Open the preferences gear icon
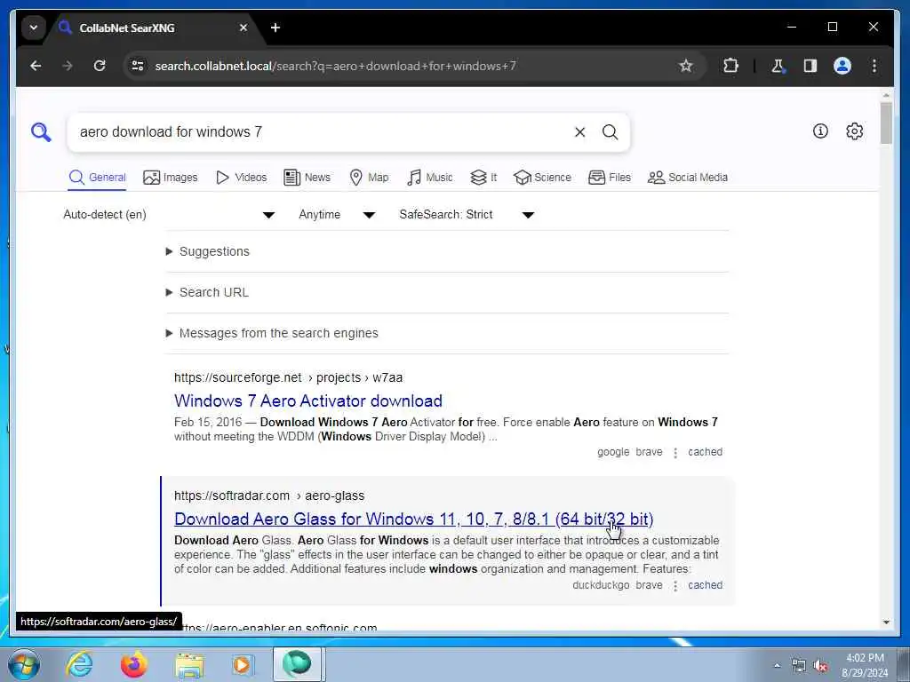 [x=854, y=131]
